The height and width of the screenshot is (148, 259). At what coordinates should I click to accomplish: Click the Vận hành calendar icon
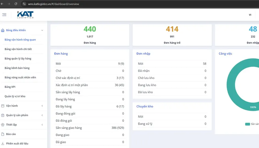3,106
